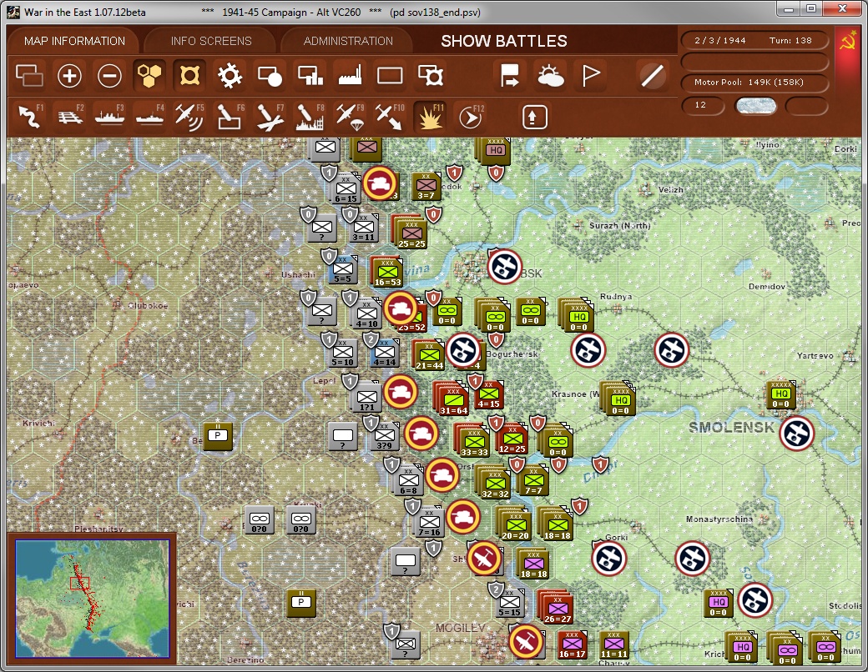
Task: Click the zoom in plus icon
Action: coord(70,76)
